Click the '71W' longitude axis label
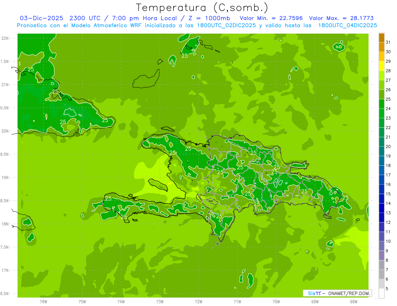Image resolution: width=397 pixels, height=306 pixels. [237, 302]
